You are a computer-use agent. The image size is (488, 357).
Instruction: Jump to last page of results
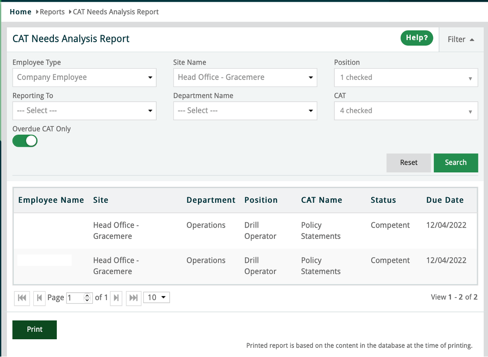coord(134,297)
